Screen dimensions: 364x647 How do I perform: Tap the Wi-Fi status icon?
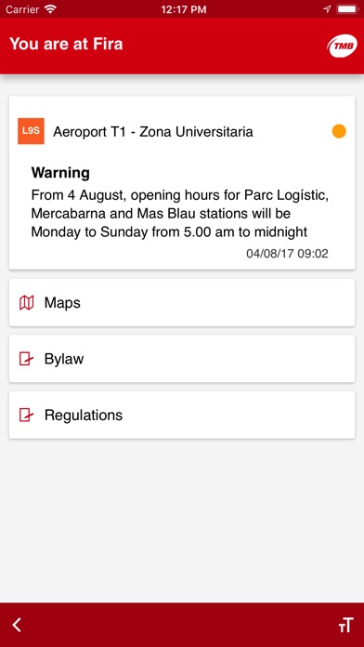click(50, 9)
